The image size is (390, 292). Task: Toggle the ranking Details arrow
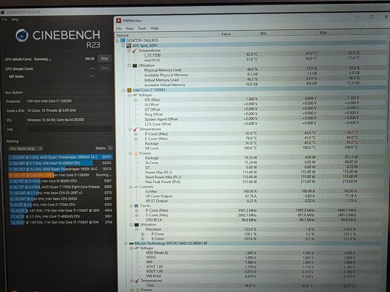110,148
